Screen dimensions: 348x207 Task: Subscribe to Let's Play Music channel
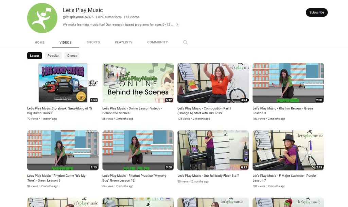click(x=316, y=13)
